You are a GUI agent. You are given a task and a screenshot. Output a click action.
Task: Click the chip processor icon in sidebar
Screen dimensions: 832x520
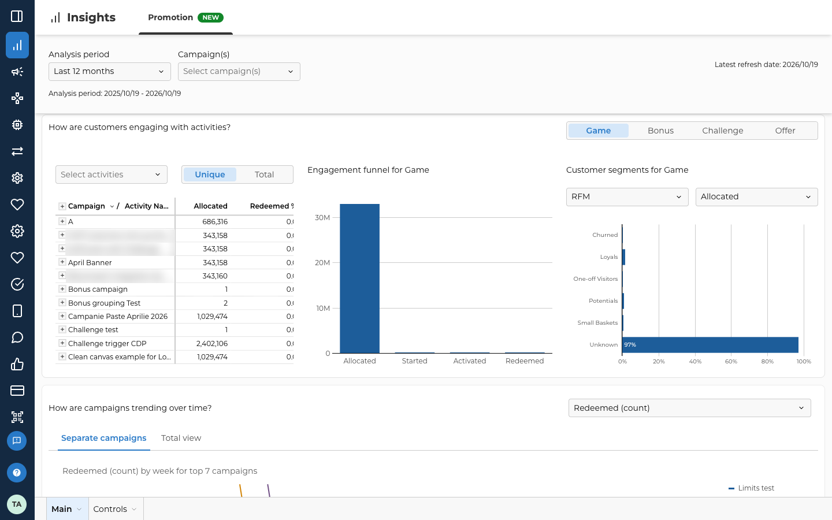pyautogui.click(x=17, y=125)
